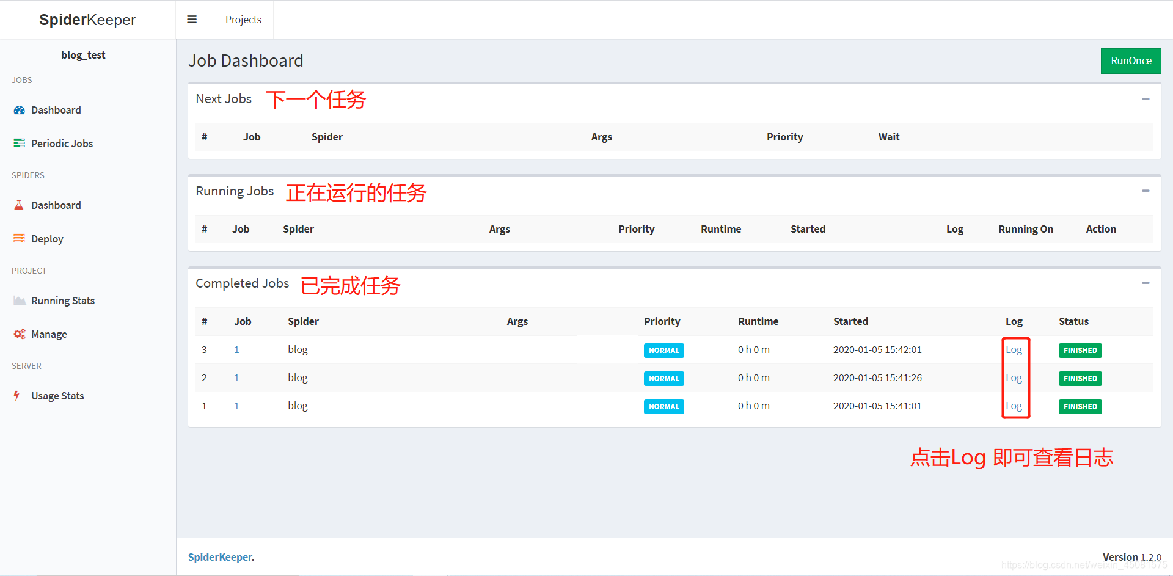Open Running Stats page

pos(63,301)
